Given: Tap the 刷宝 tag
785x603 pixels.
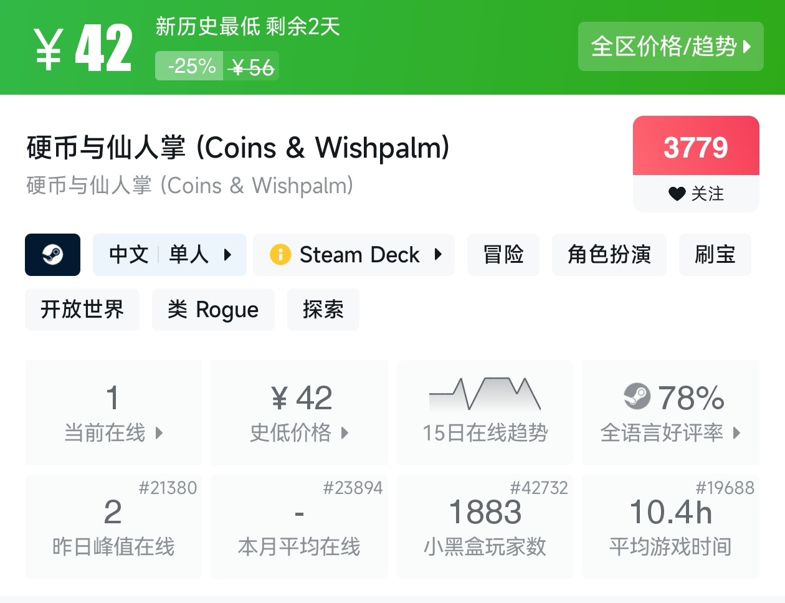Looking at the screenshot, I should tap(715, 255).
